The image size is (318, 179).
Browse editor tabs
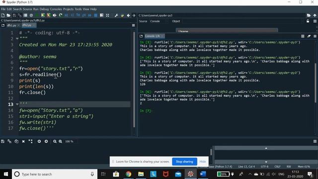(x=3, y=25)
